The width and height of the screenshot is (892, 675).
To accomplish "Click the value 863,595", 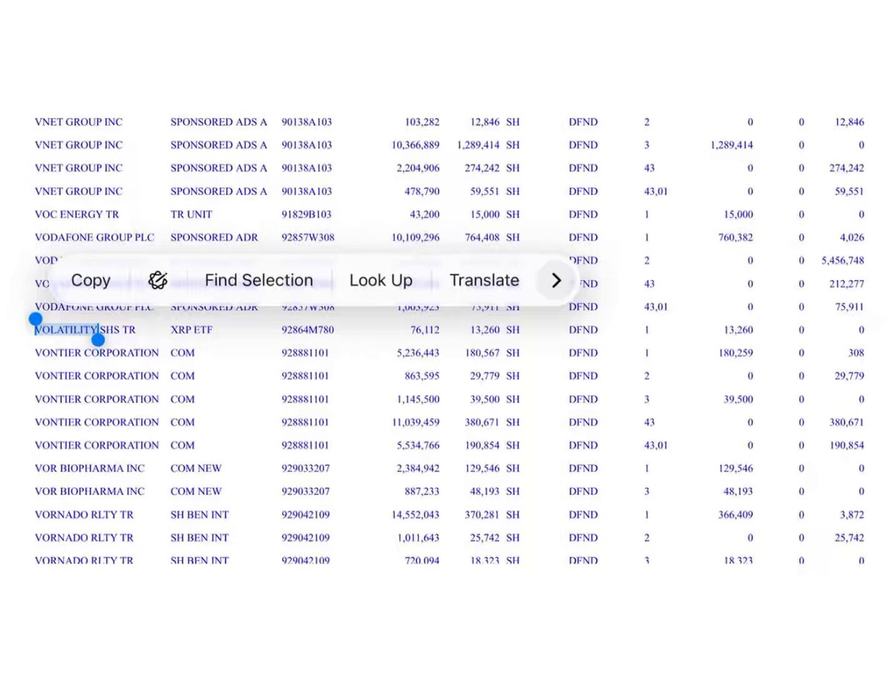I will click(x=421, y=376).
